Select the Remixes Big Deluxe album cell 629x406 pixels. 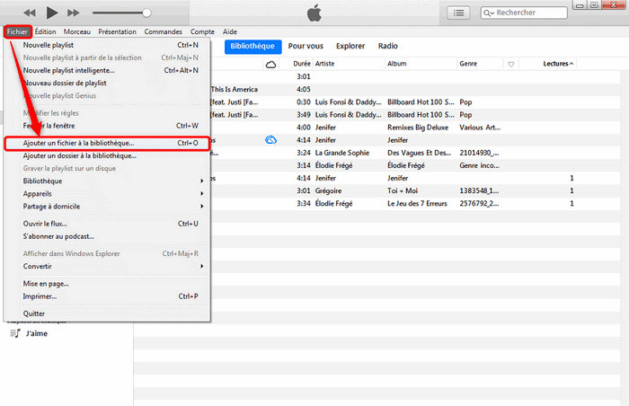(418, 128)
